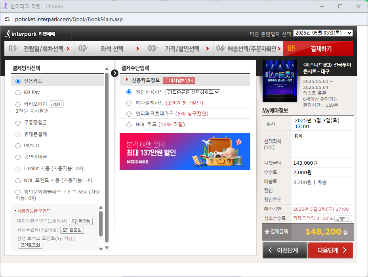Select 일반신용카드 card type radio

129,92
